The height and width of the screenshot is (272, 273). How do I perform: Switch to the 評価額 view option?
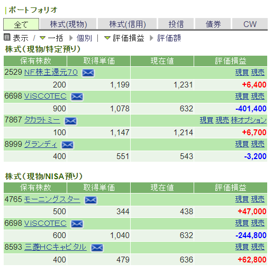point(169,38)
